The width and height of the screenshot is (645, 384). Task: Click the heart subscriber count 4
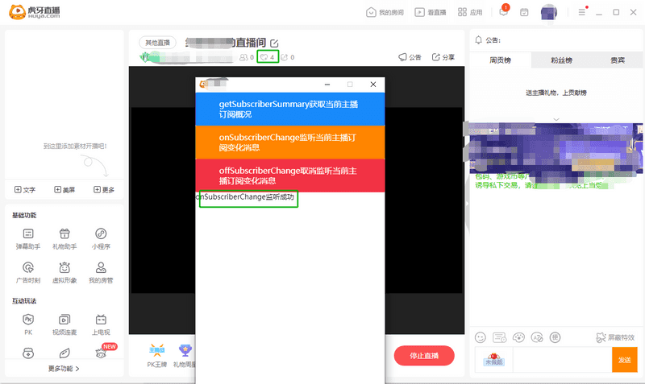(x=268, y=56)
